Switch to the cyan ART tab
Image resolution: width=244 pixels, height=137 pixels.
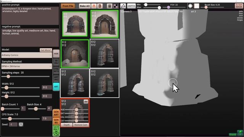[56, 87]
